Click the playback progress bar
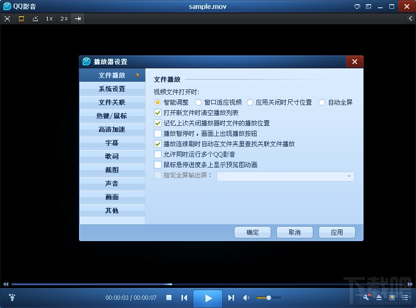This screenshot has width=416, height=308. pos(209,285)
